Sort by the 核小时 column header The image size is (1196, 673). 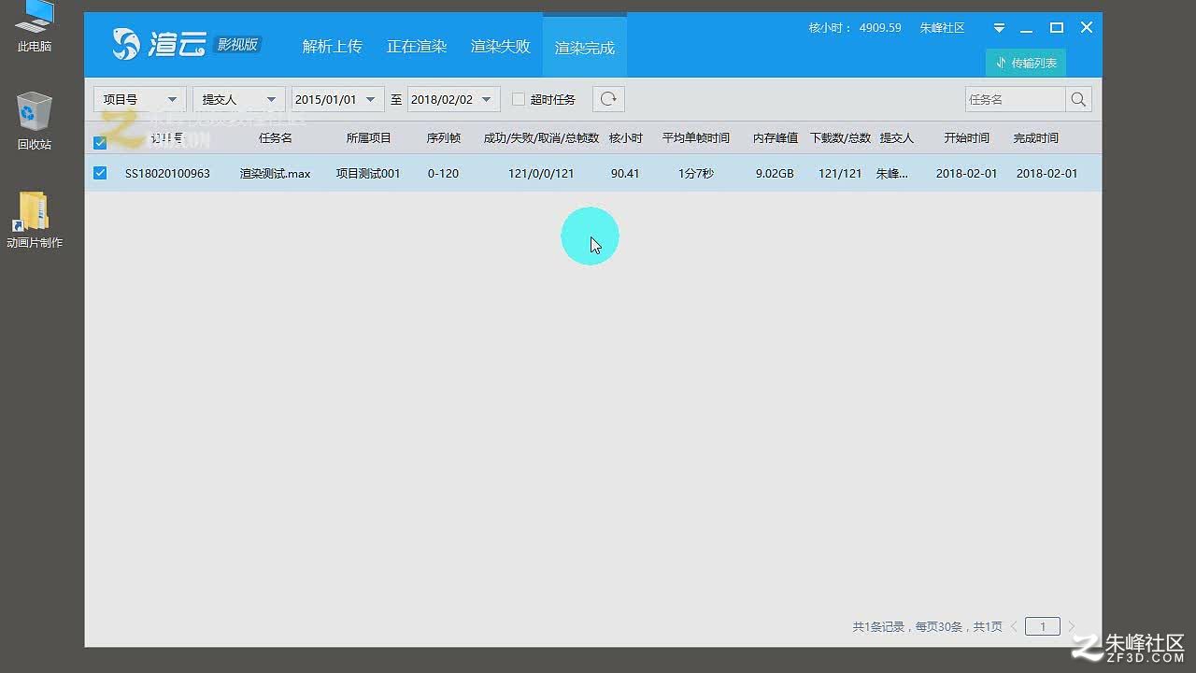click(626, 138)
